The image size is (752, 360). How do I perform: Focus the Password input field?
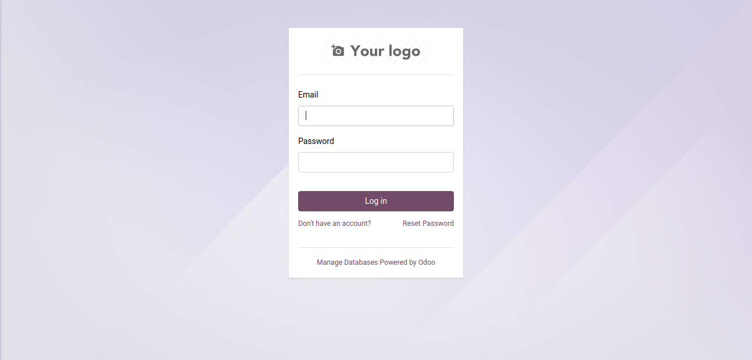pyautogui.click(x=376, y=162)
